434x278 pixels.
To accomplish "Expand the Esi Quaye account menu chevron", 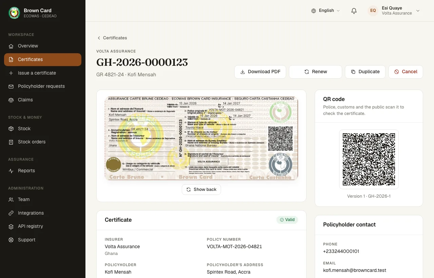I will (x=418, y=11).
